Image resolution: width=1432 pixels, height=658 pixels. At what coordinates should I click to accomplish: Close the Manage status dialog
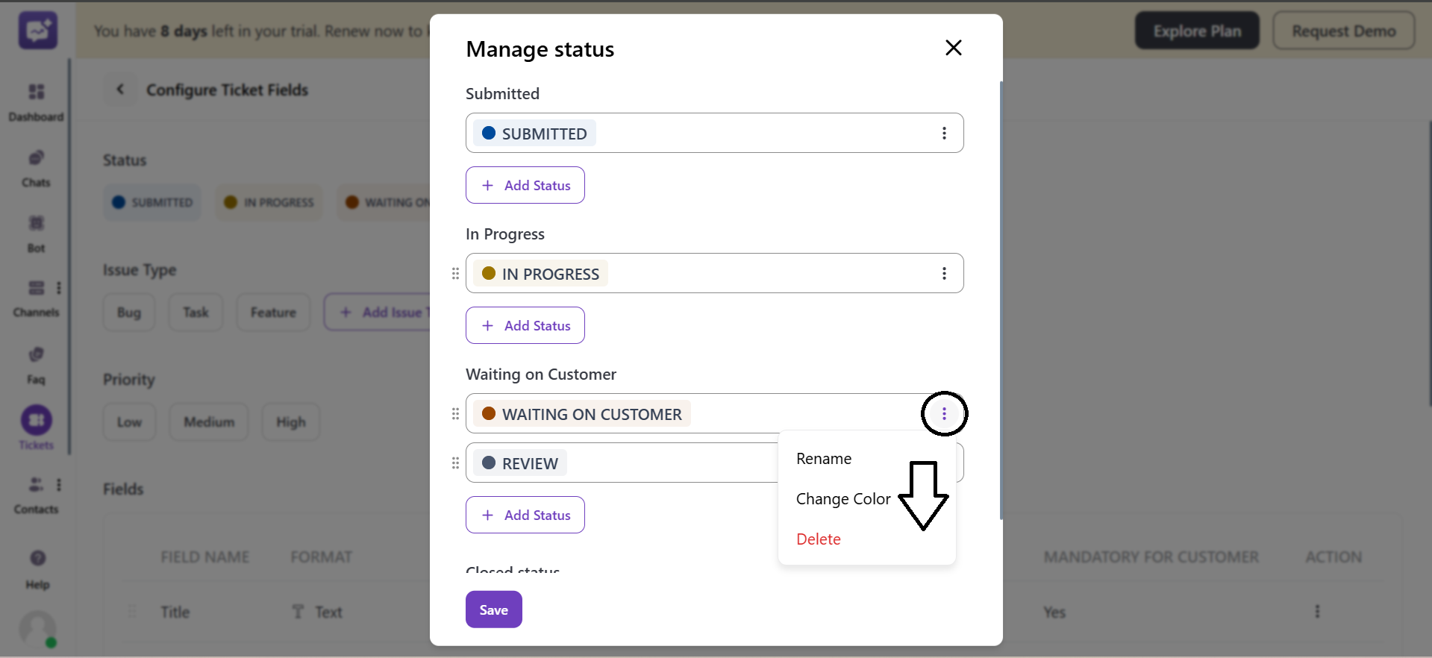tap(953, 48)
